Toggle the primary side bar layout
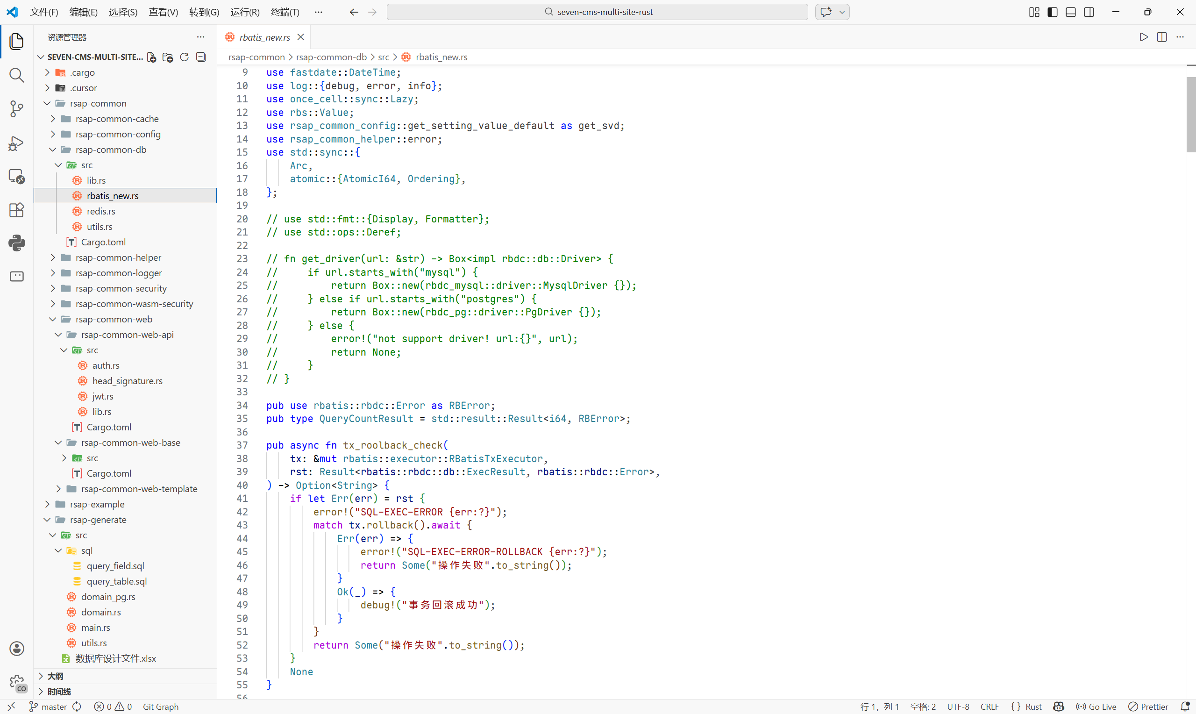 coord(1052,12)
